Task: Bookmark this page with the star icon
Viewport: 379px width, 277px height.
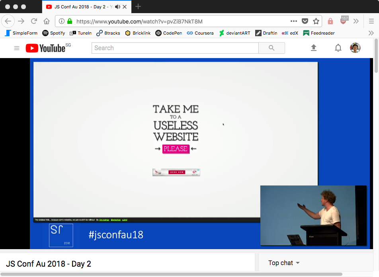Action: (x=316, y=21)
